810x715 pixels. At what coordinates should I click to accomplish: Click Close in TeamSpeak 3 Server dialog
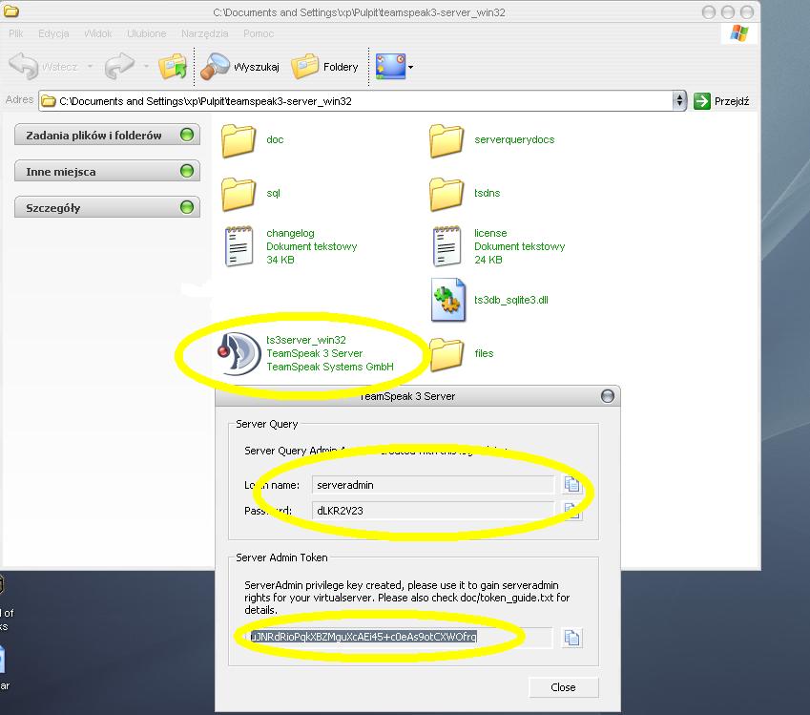point(563,687)
